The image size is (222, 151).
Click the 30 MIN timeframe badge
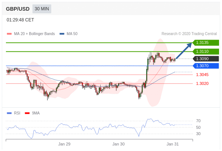point(42,9)
